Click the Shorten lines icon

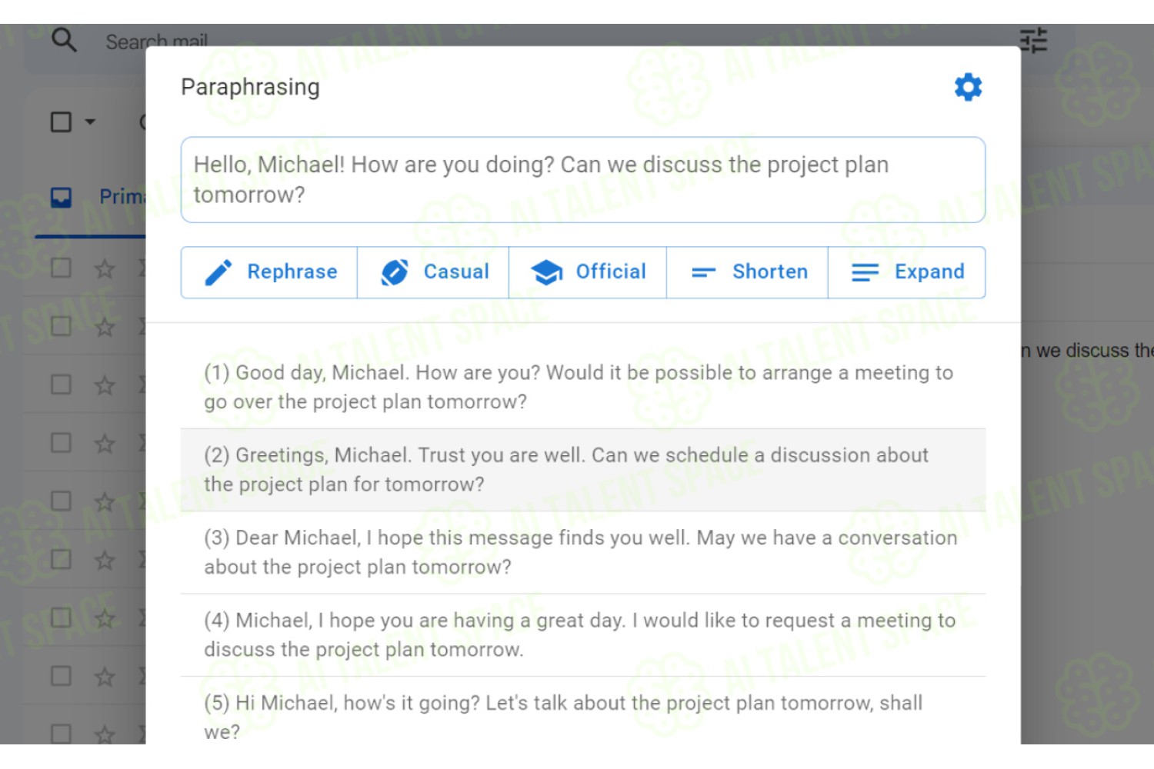(x=703, y=272)
